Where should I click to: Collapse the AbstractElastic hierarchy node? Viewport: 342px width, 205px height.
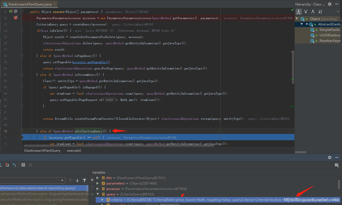click(x=302, y=24)
